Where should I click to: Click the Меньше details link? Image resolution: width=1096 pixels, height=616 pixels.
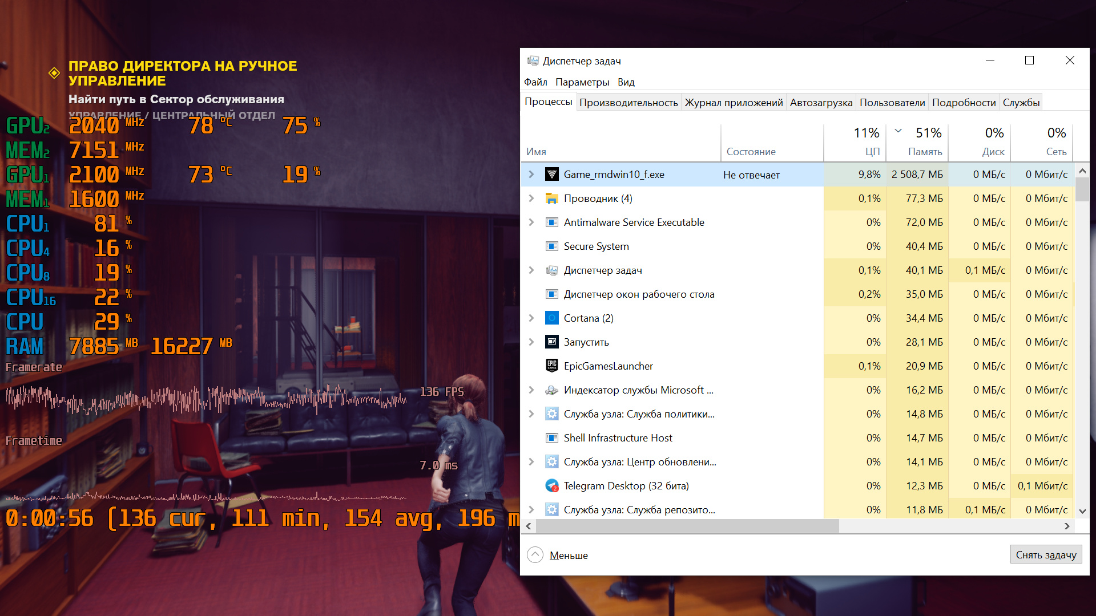coord(569,556)
